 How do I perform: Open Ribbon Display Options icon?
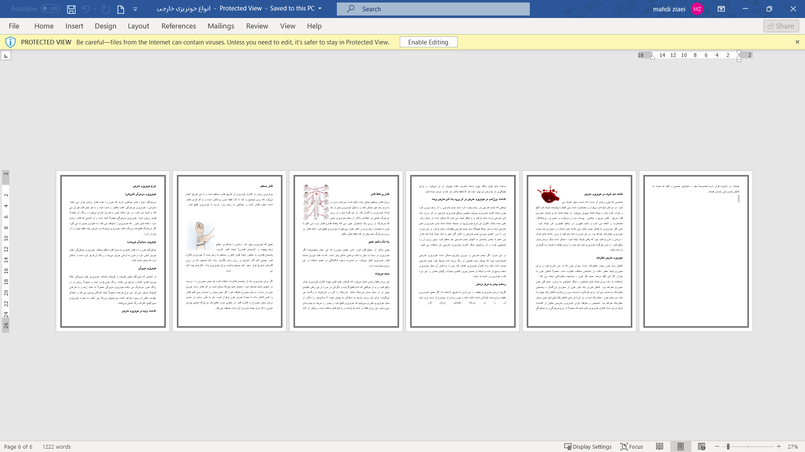click(x=721, y=9)
